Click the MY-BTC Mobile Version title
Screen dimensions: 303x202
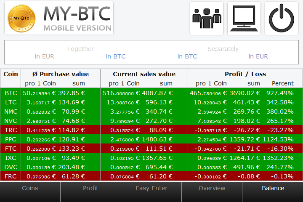(77, 18)
